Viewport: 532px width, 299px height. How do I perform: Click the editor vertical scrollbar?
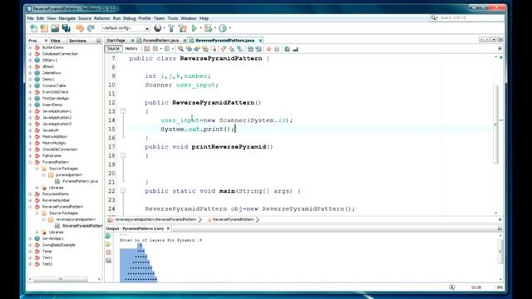coord(496,124)
